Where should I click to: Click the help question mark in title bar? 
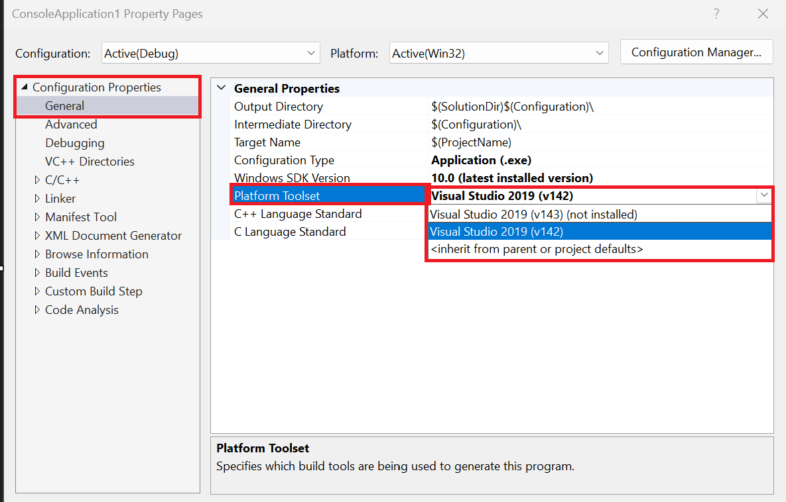pos(717,14)
